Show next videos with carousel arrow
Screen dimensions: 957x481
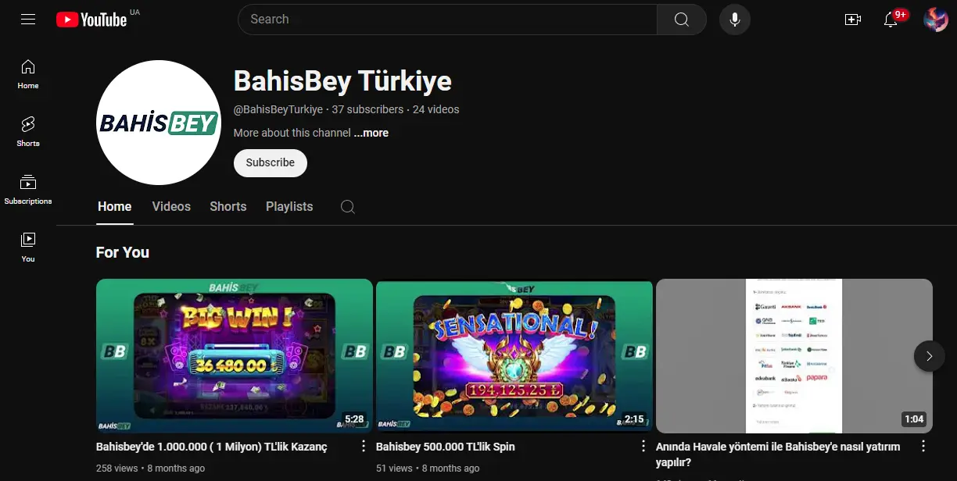[929, 356]
